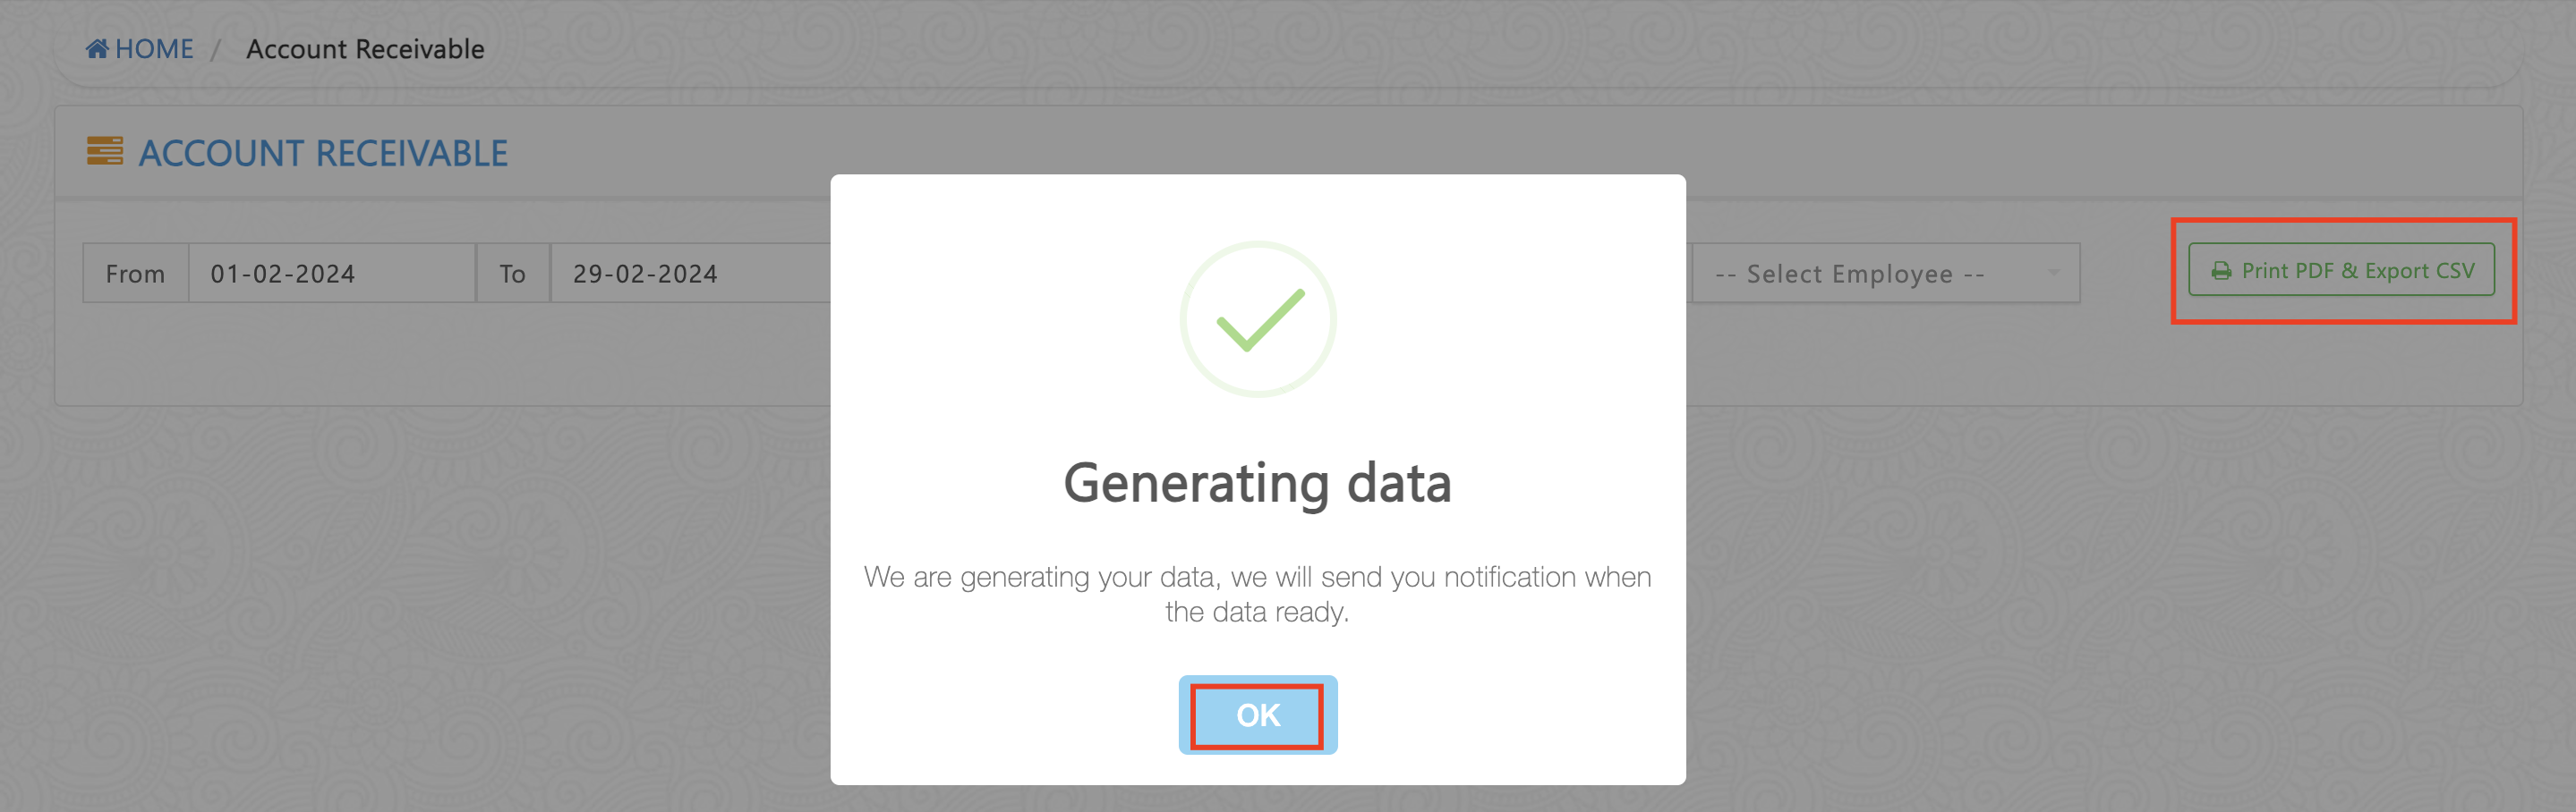Focus the To date field showing 29-02-2024

(x=690, y=274)
